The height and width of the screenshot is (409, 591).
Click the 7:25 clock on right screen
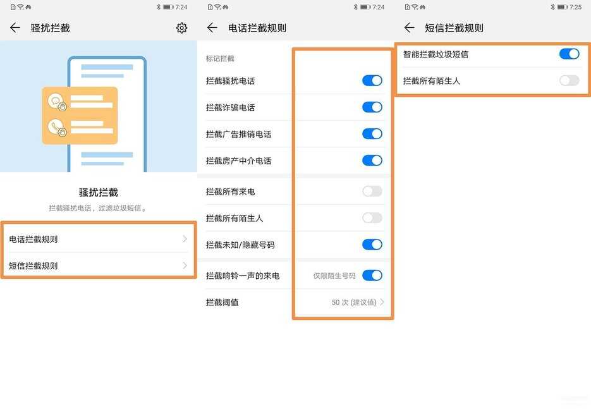(x=576, y=7)
